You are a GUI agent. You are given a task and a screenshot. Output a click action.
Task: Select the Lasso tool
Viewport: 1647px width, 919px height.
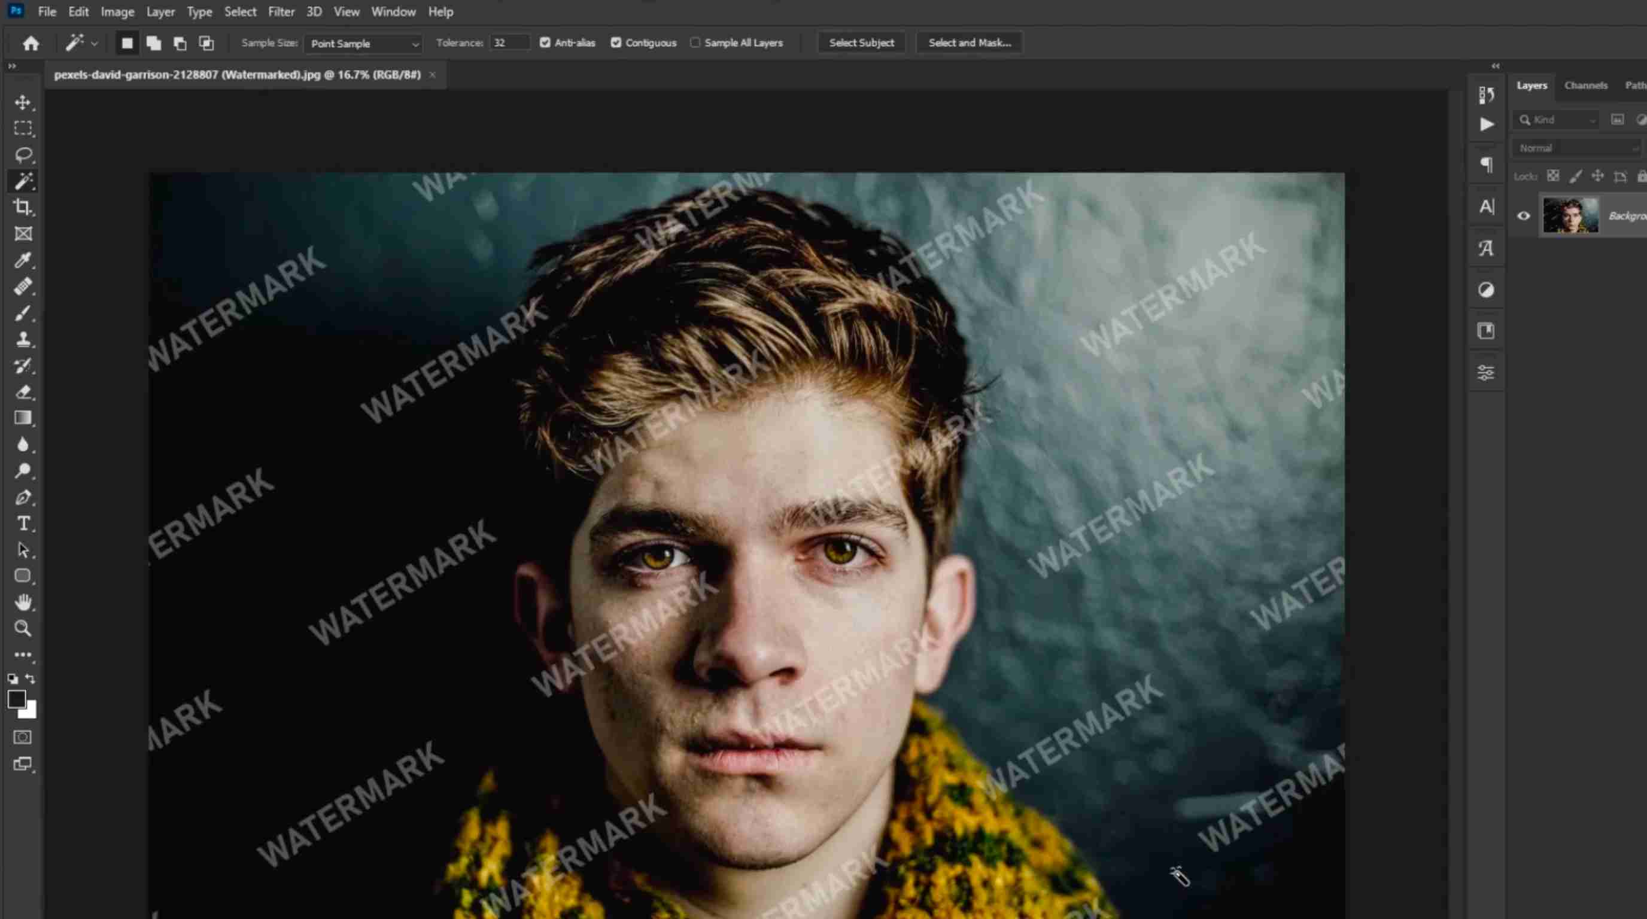[23, 154]
